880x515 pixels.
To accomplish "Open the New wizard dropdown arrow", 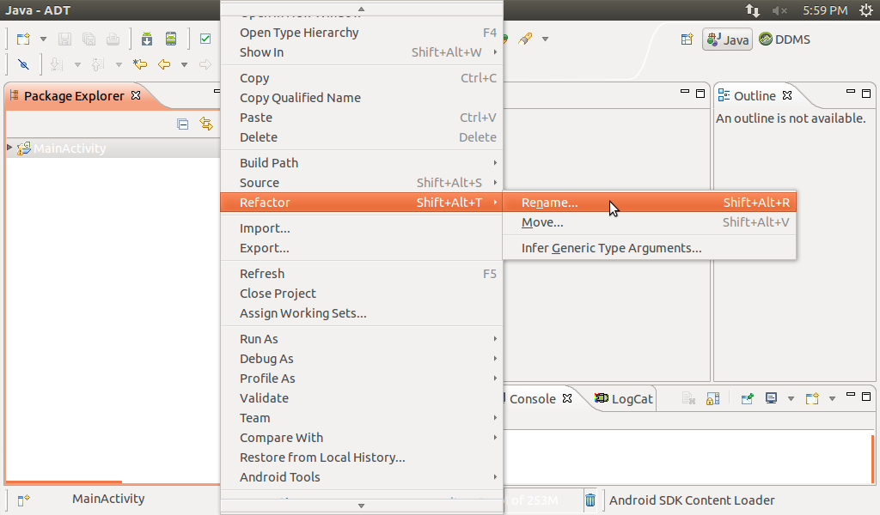I will (x=43, y=39).
